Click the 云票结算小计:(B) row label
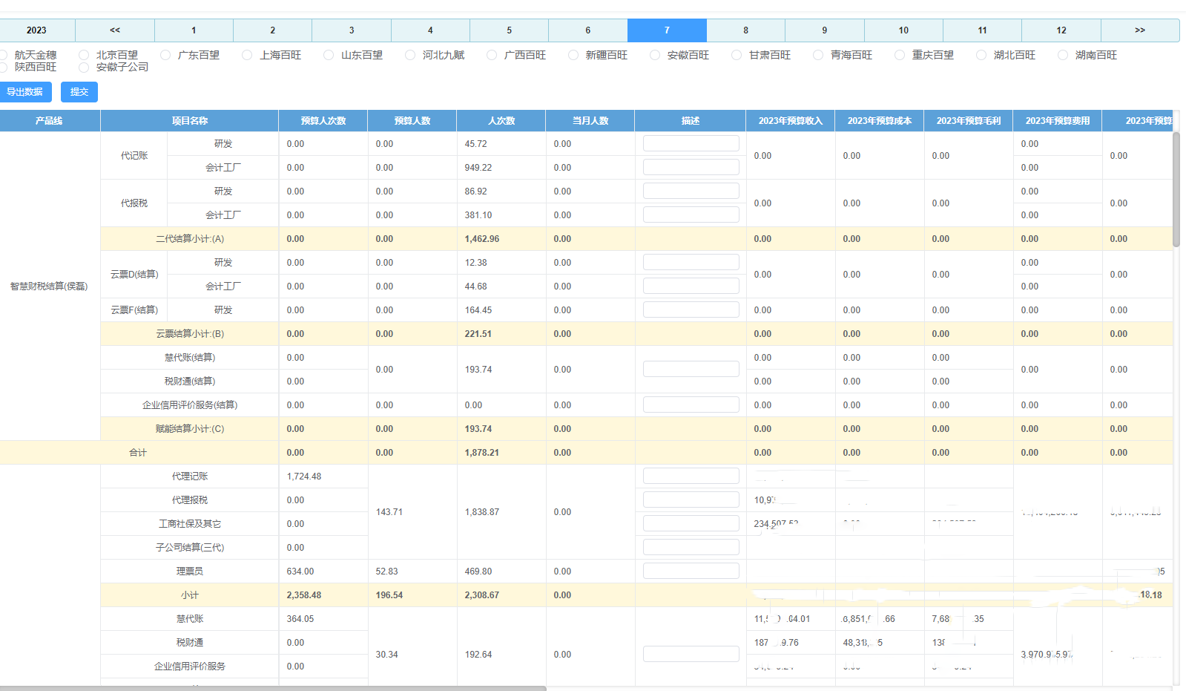1186x691 pixels. coord(190,334)
